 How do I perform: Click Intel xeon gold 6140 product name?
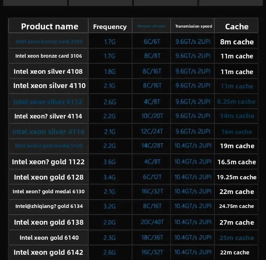pyautogui.click(x=49, y=238)
